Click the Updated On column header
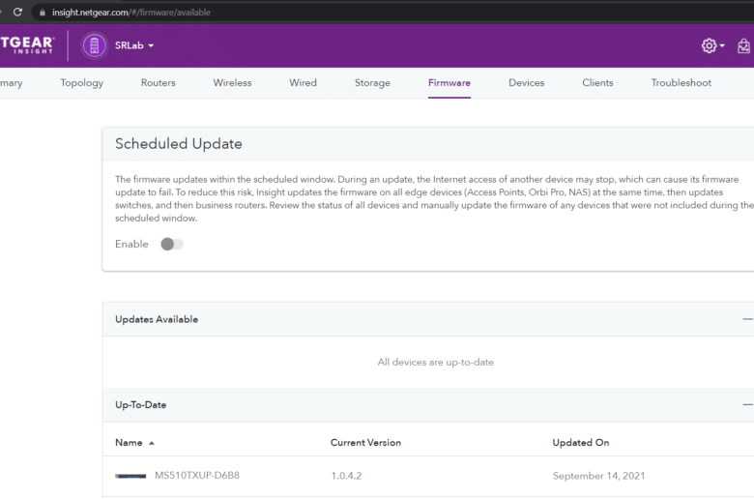The image size is (754, 499). (x=580, y=443)
